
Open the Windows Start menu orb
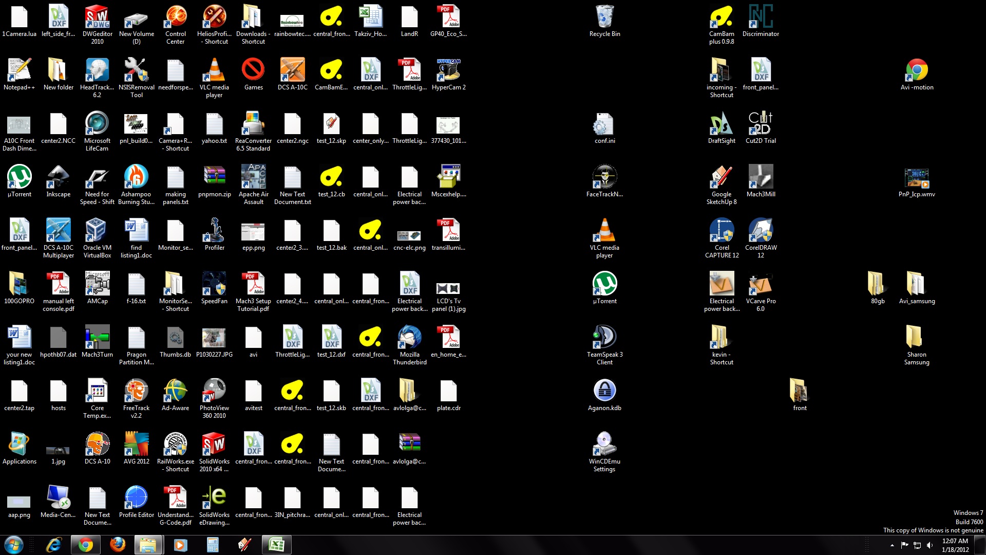pyautogui.click(x=14, y=545)
